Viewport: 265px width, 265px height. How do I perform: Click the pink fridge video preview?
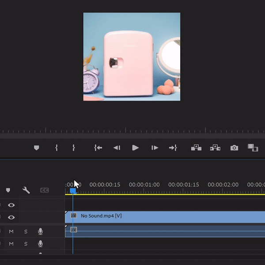[x=132, y=57]
